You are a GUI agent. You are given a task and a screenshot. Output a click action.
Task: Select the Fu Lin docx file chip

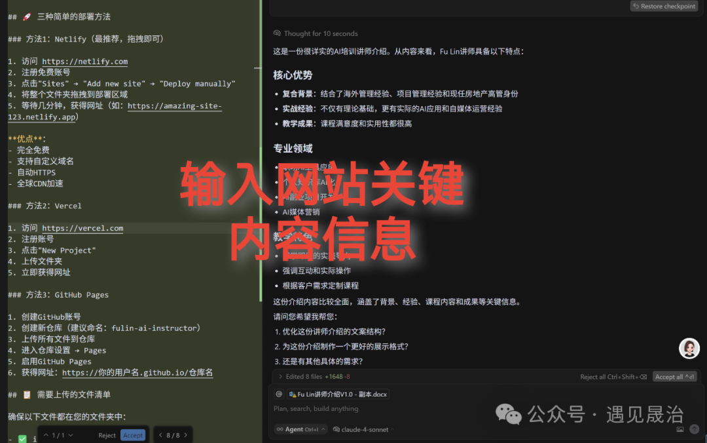click(338, 395)
